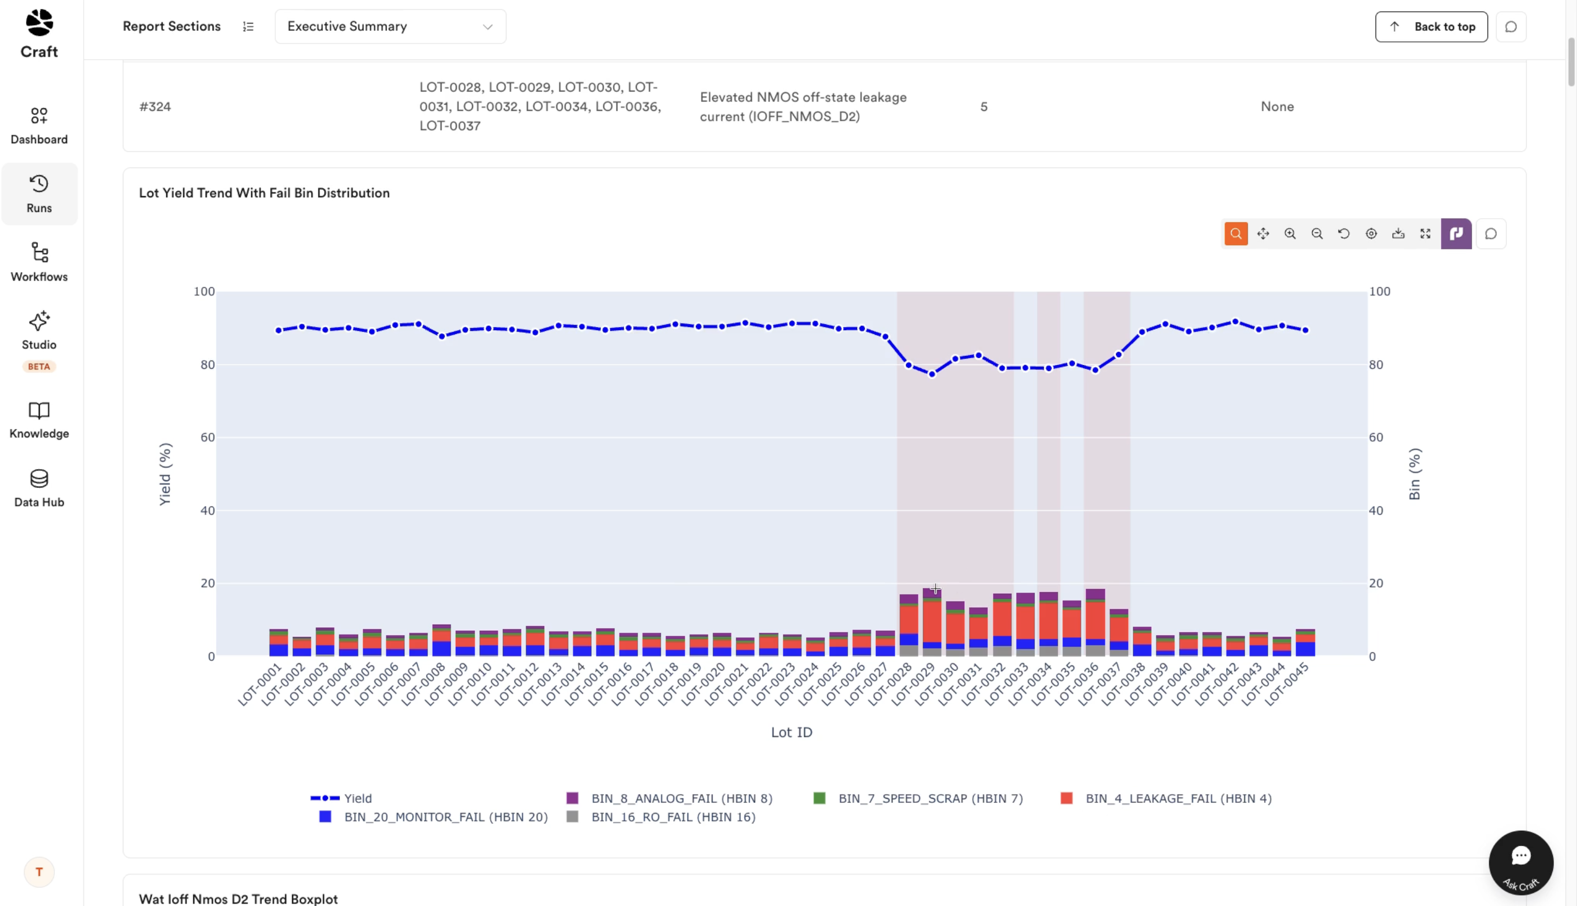
Task: Activate the orange zoom-select chart tool
Action: tap(1236, 233)
